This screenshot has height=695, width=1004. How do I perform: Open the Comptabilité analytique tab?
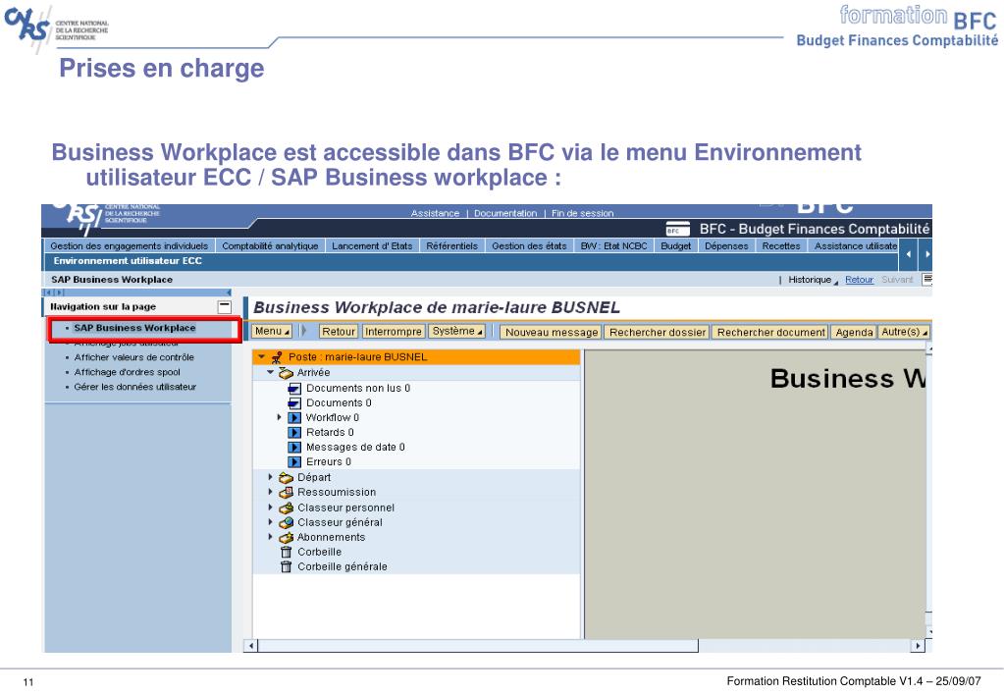point(270,246)
